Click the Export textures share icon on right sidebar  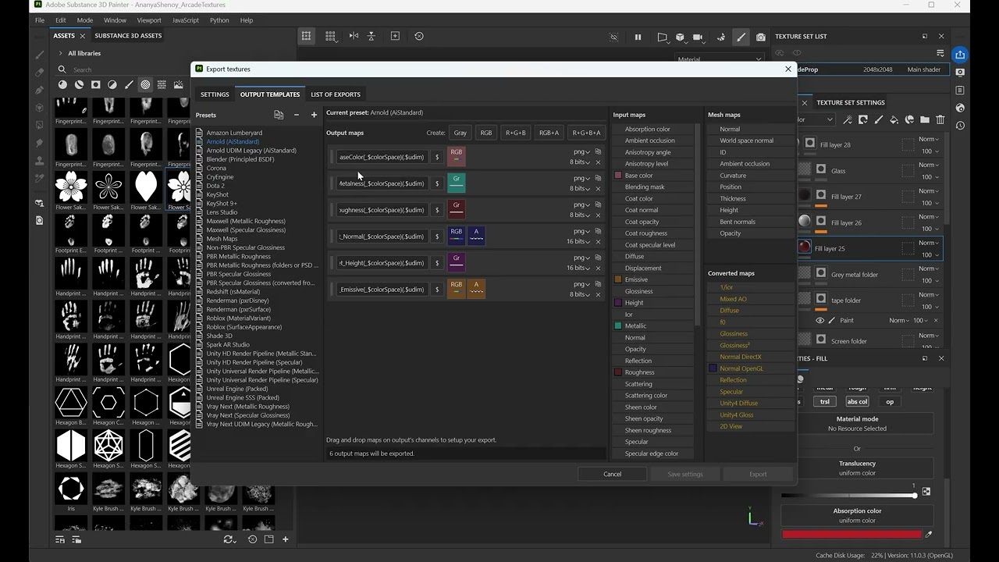pyautogui.click(x=960, y=55)
